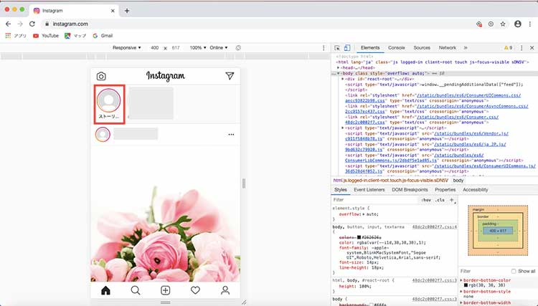Screen dimensions: 538x306
Task: Expand border-bottom-style computed property
Action: coord(461,292)
